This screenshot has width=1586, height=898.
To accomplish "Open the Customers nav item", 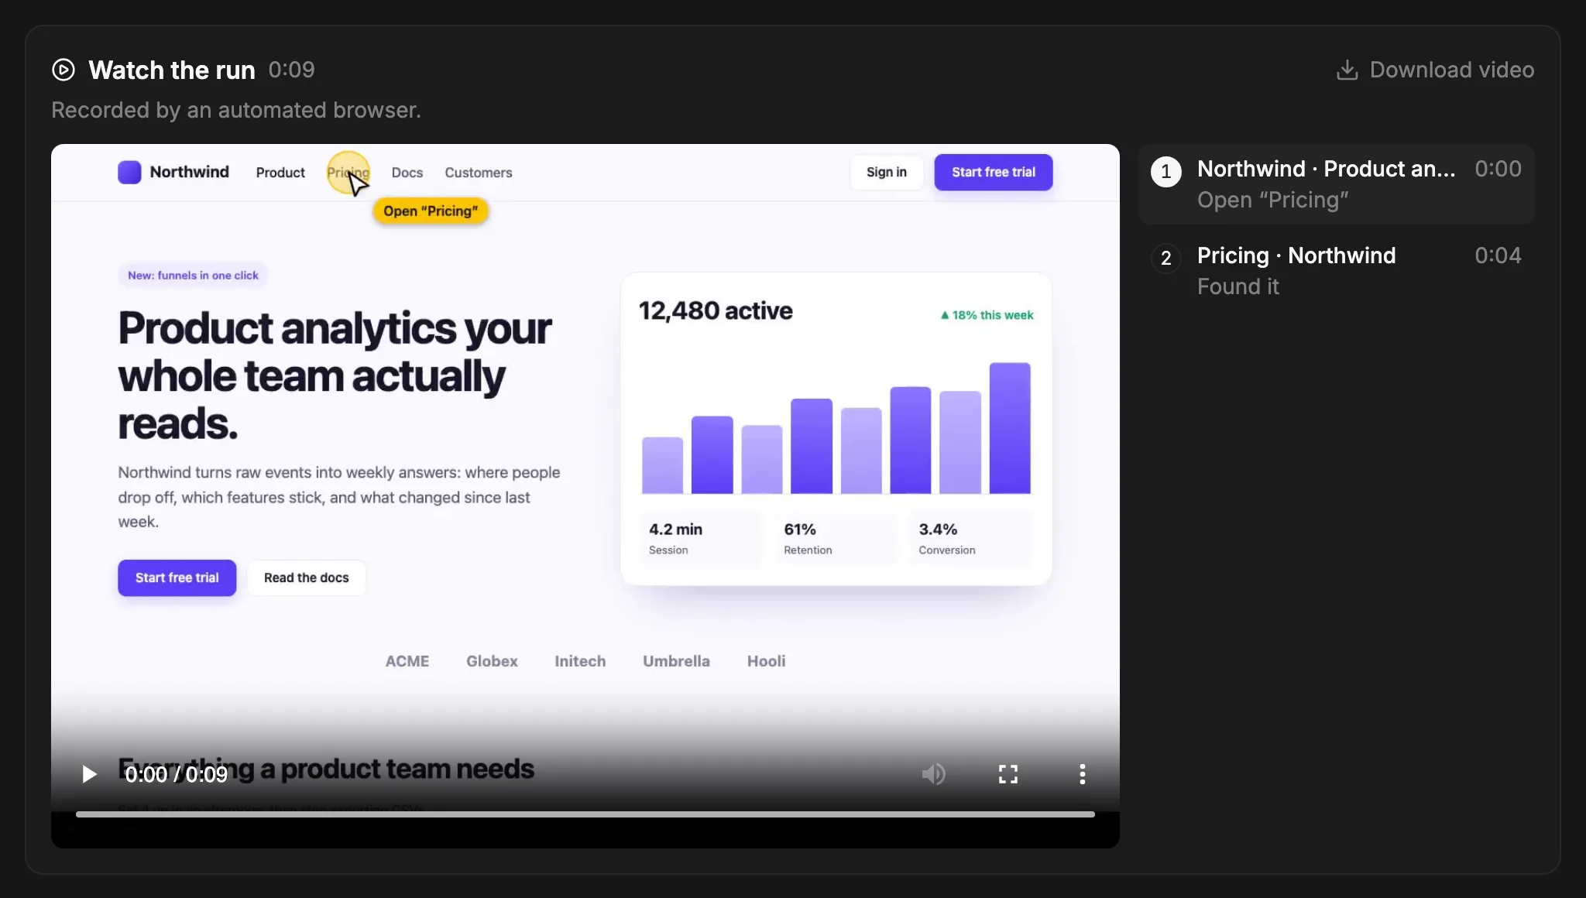I will (478, 173).
